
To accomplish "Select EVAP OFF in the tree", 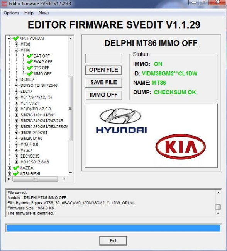I will 43,62.
